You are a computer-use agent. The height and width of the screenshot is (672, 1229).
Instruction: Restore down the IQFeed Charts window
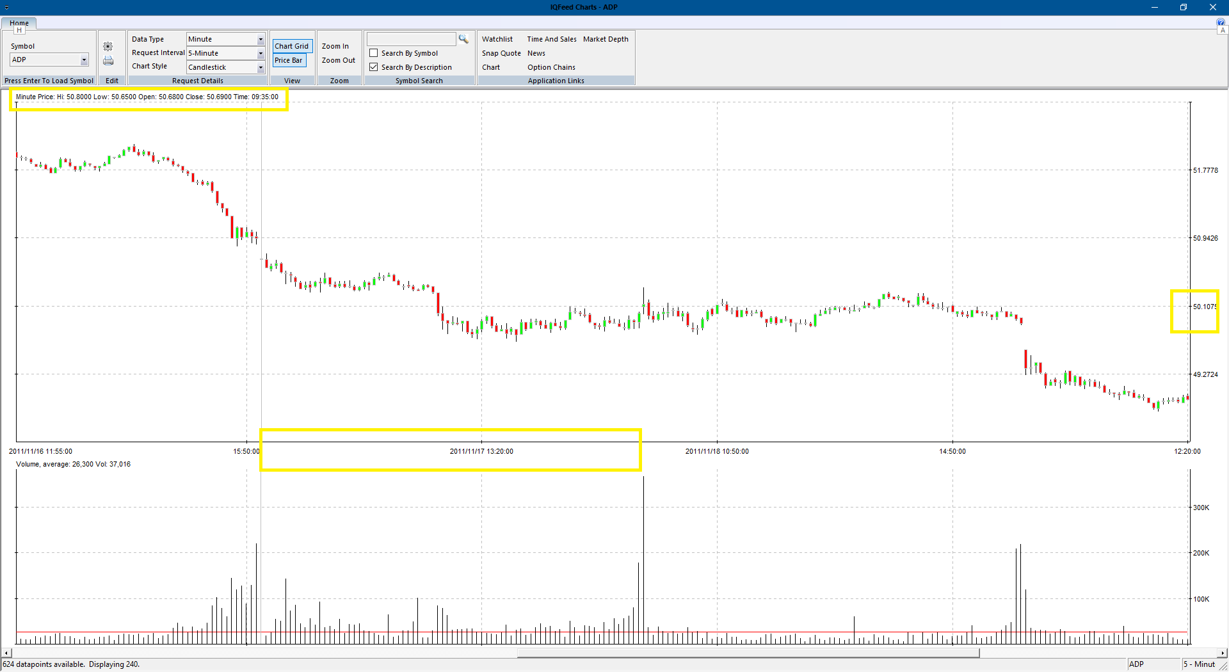1184,7
